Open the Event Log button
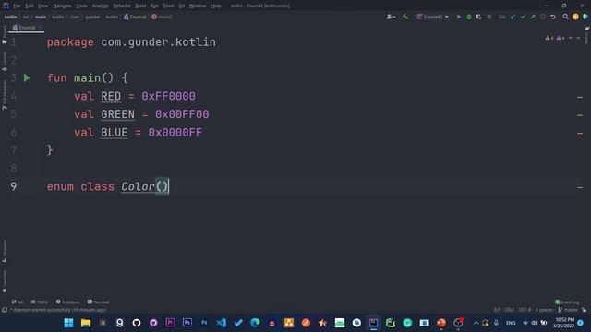Image resolution: width=591 pixels, height=332 pixels. (567, 302)
